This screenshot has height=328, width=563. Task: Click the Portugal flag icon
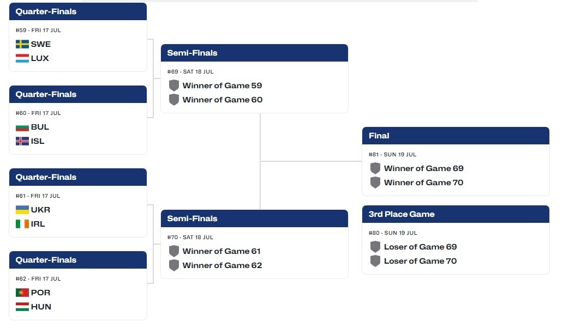pyautogui.click(x=22, y=293)
